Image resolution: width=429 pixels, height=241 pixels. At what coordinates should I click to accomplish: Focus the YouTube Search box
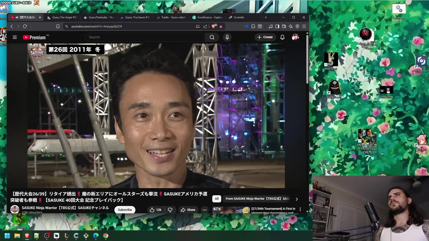[145, 37]
